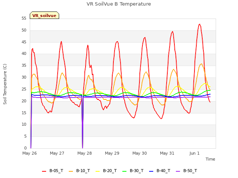
Task: Click the blue B-40_T legend swatch
Action: 151,171
